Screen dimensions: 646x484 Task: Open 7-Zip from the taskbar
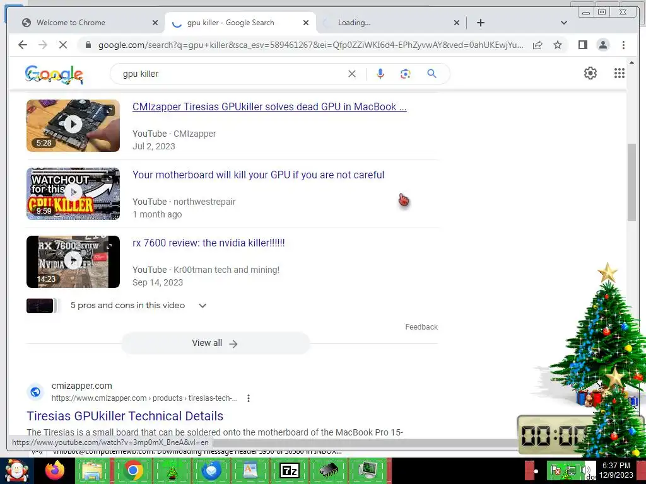(289, 470)
